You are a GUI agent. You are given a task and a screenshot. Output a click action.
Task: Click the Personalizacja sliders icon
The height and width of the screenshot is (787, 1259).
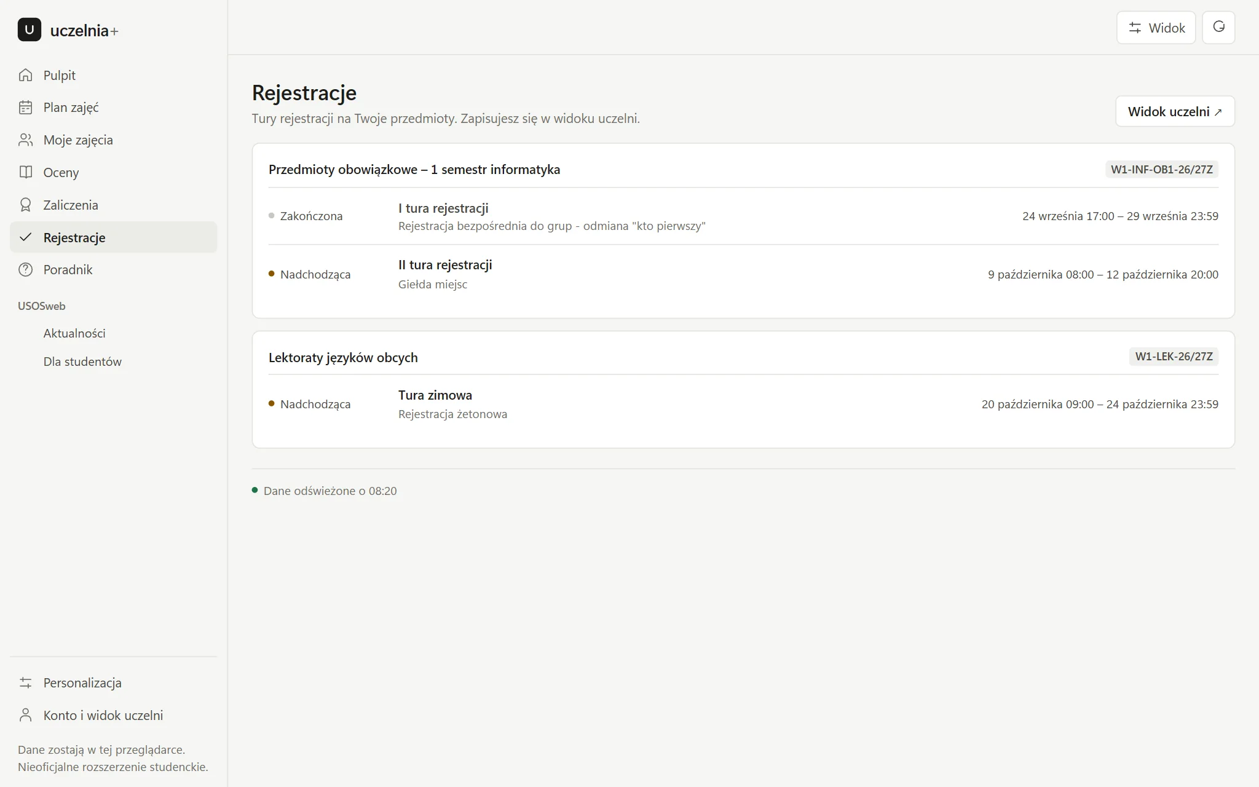click(25, 682)
